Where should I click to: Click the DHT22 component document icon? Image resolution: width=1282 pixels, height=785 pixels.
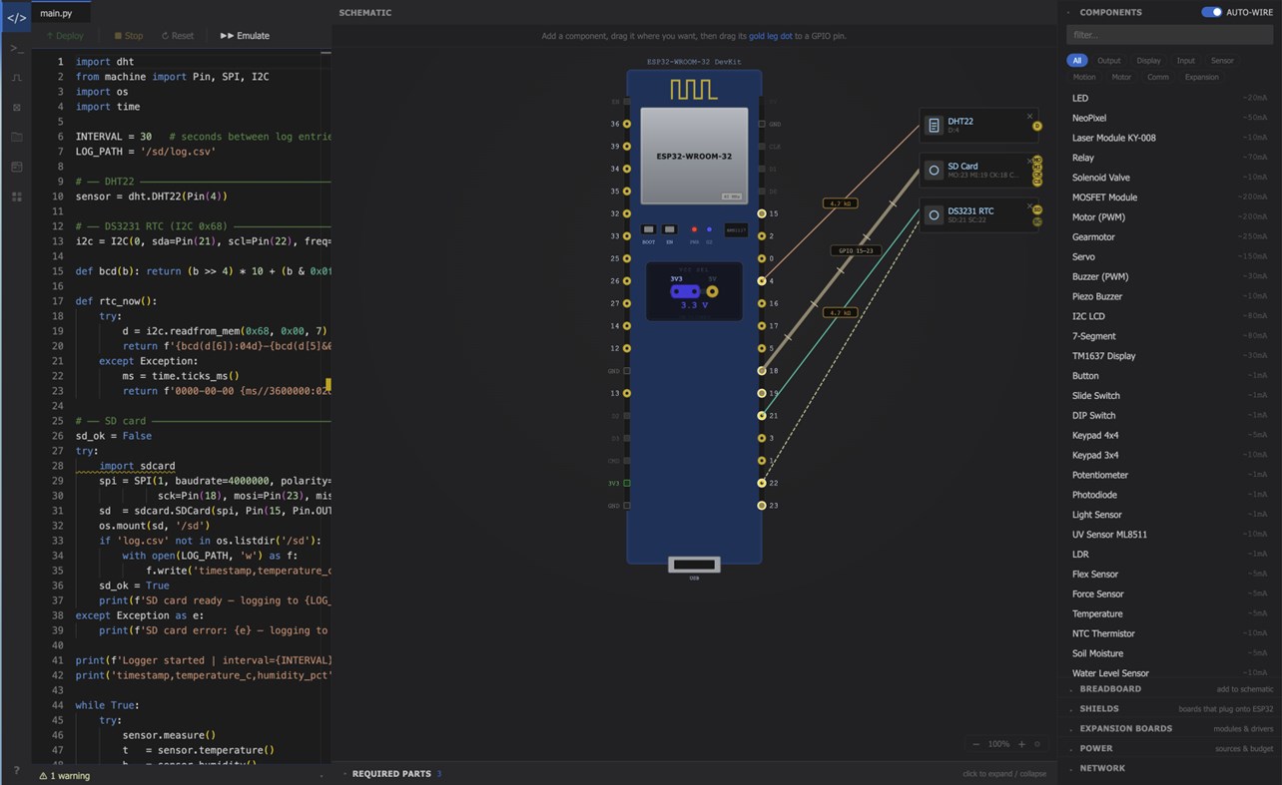[933, 126]
